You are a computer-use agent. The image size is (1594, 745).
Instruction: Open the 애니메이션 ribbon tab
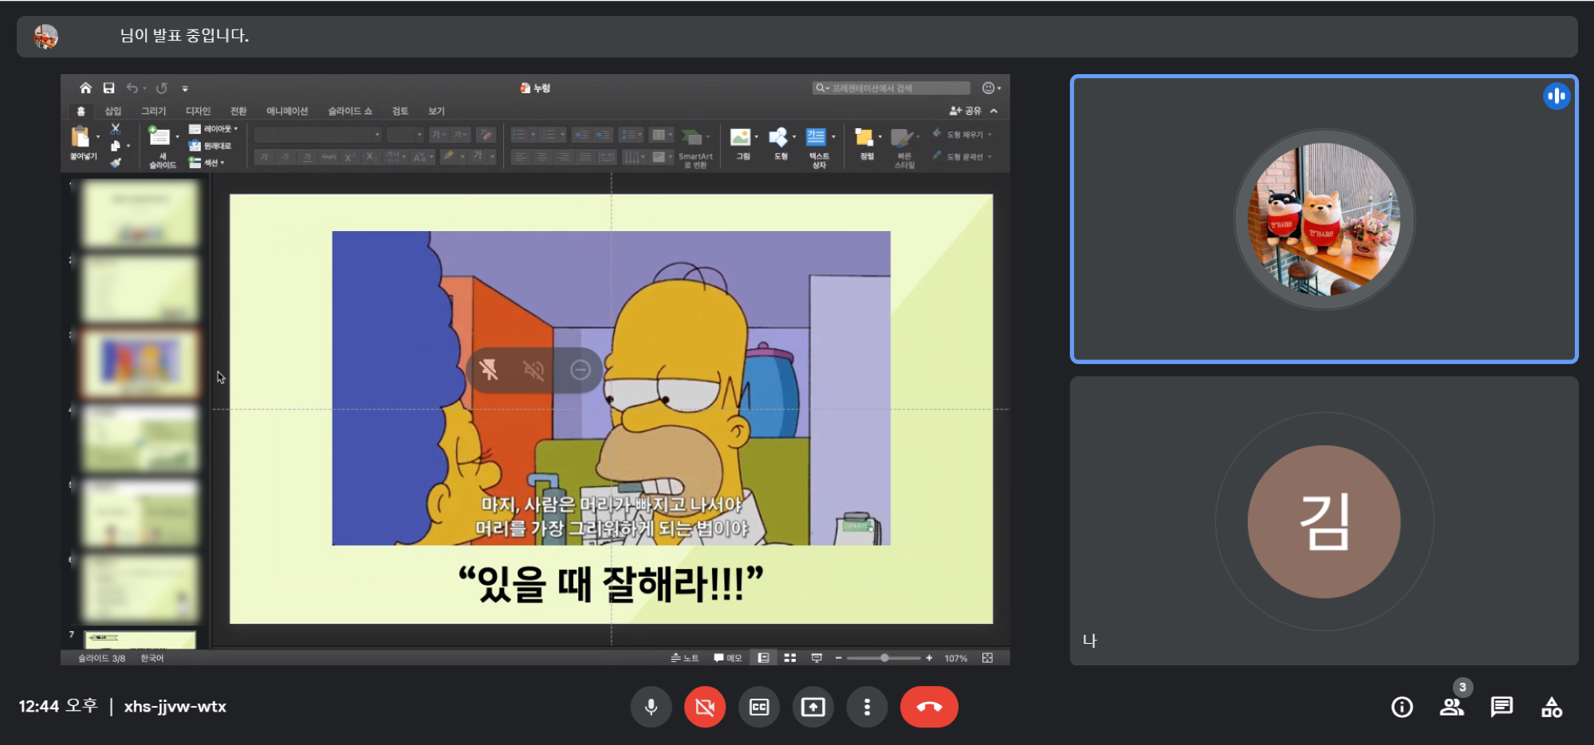pos(287,111)
